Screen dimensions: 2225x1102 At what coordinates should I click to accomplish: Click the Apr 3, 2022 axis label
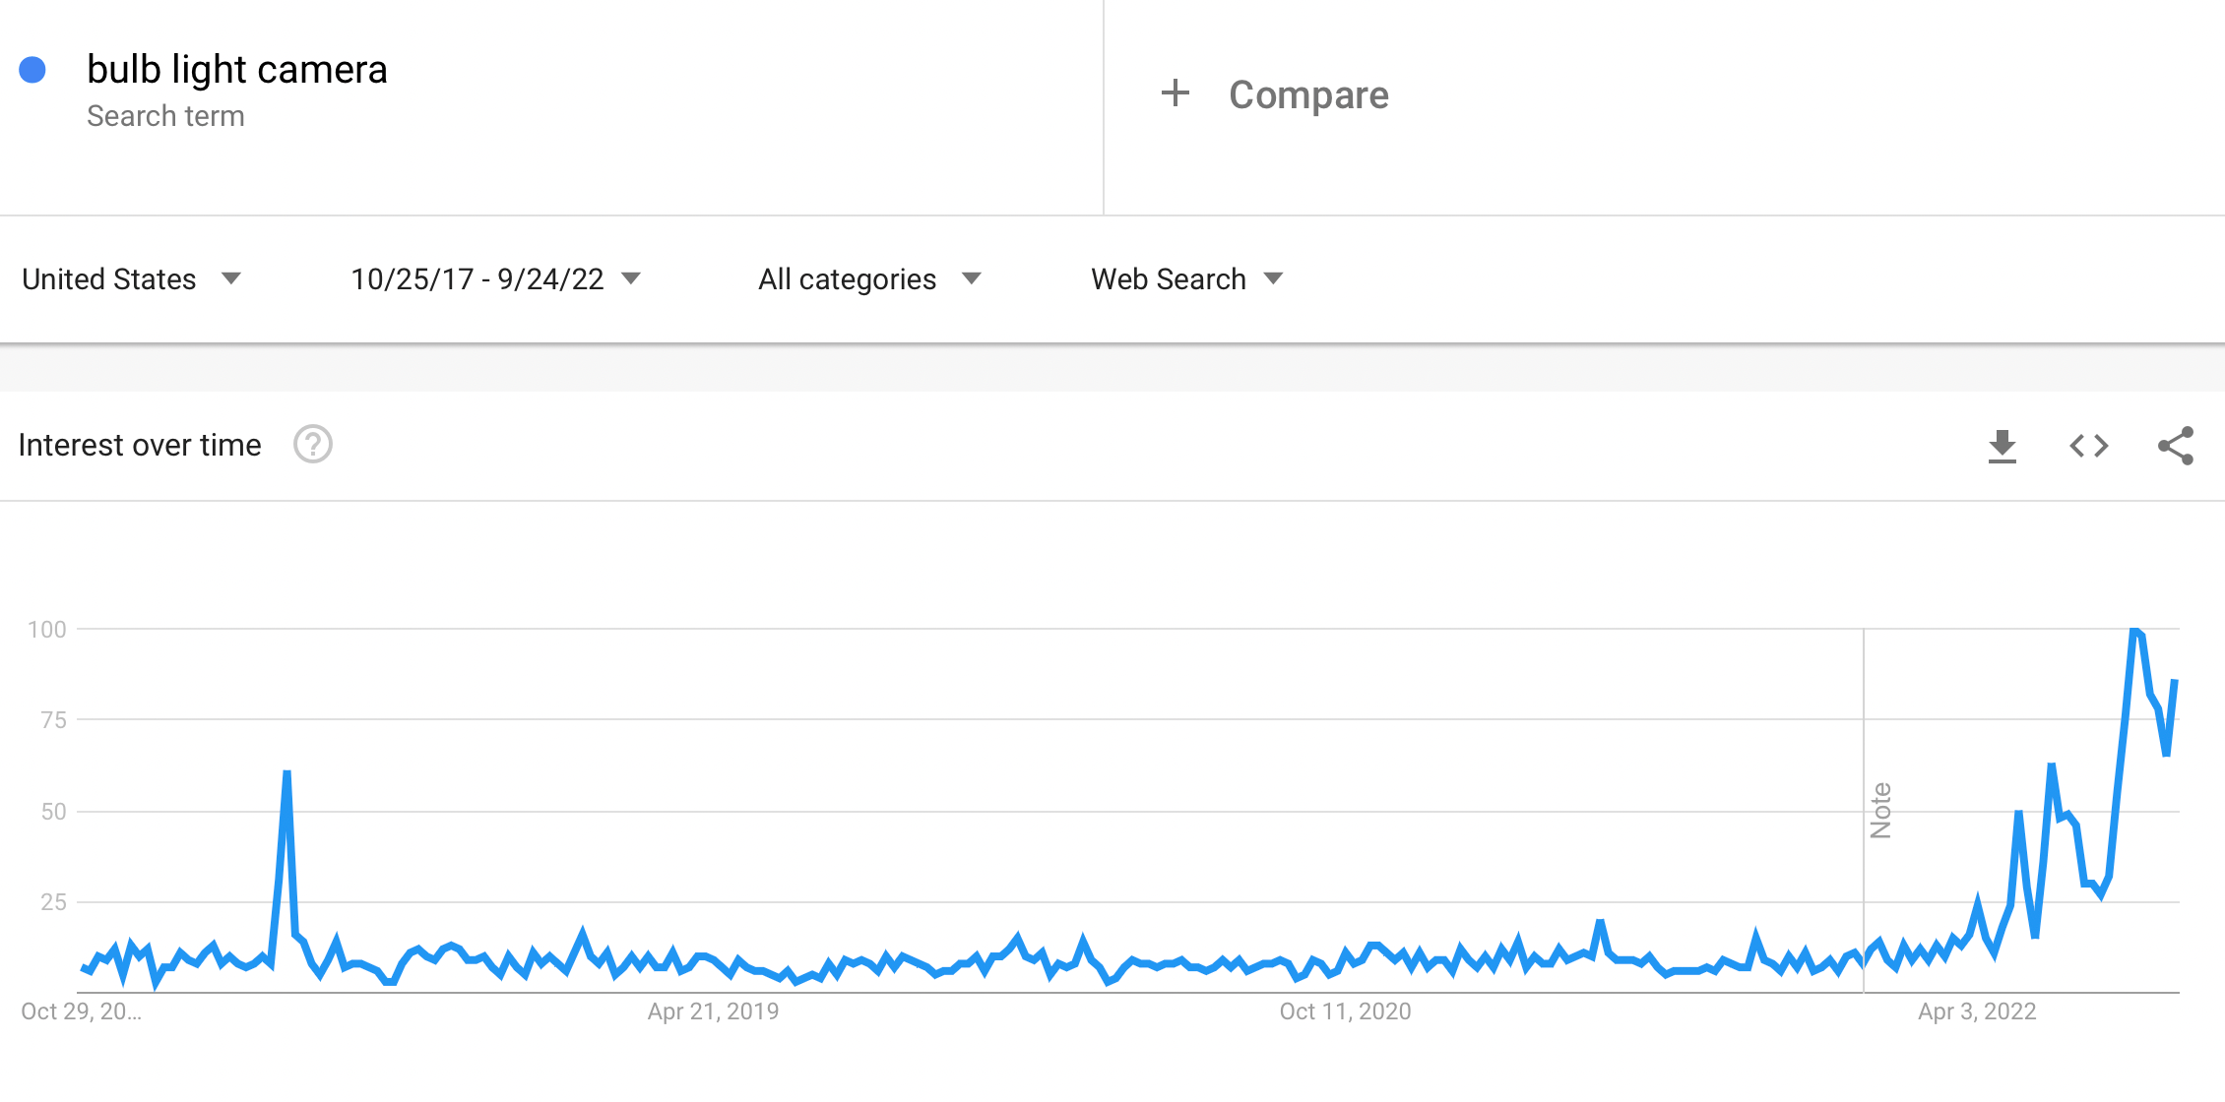(x=1977, y=1011)
